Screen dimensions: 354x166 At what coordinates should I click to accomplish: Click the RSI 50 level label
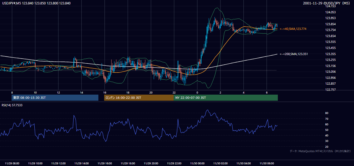click(327, 130)
